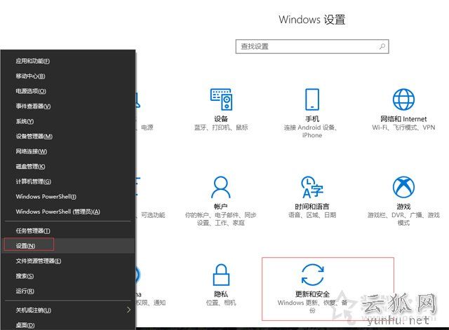Click description 连接 Android 设备、iPhone
Image resolution: width=449 pixels, height=330 pixels.
pyautogui.click(x=311, y=131)
